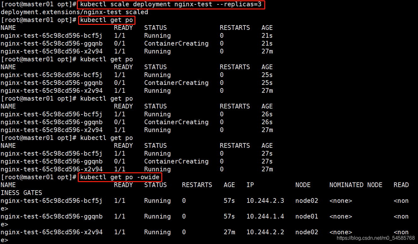Click the 0/1 ready value in the 27s row
The image size is (418, 244).
[120, 161]
